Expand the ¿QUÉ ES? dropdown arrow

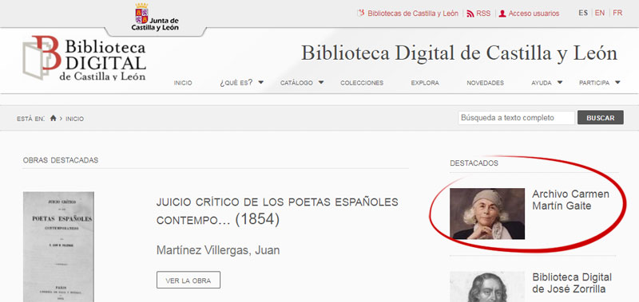coord(261,83)
